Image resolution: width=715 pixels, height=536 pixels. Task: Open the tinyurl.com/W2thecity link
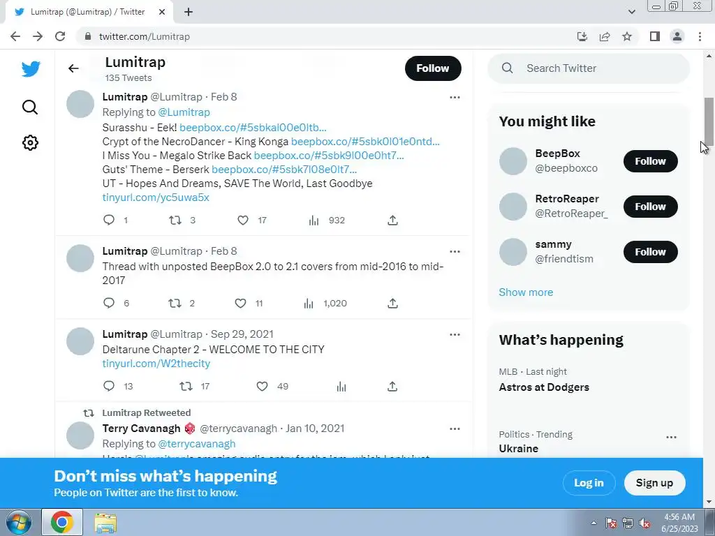coord(156,363)
